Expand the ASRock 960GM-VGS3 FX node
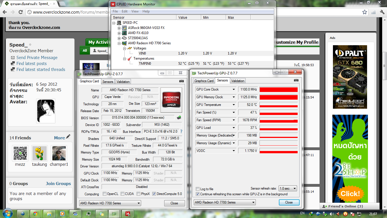387x218 pixels. tap(119, 28)
